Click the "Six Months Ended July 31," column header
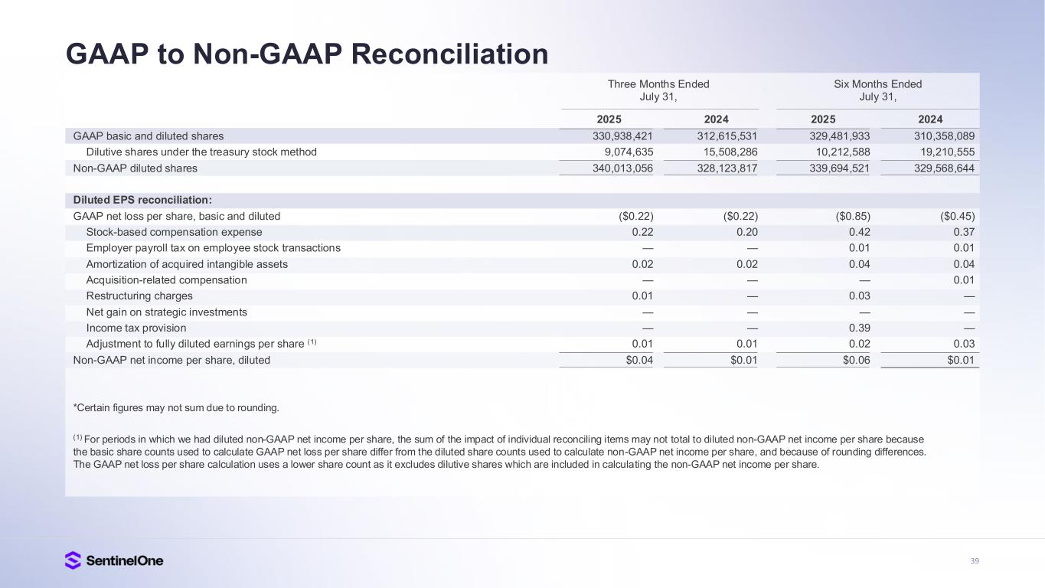Screen dimensions: 1045x588 pyautogui.click(x=877, y=90)
